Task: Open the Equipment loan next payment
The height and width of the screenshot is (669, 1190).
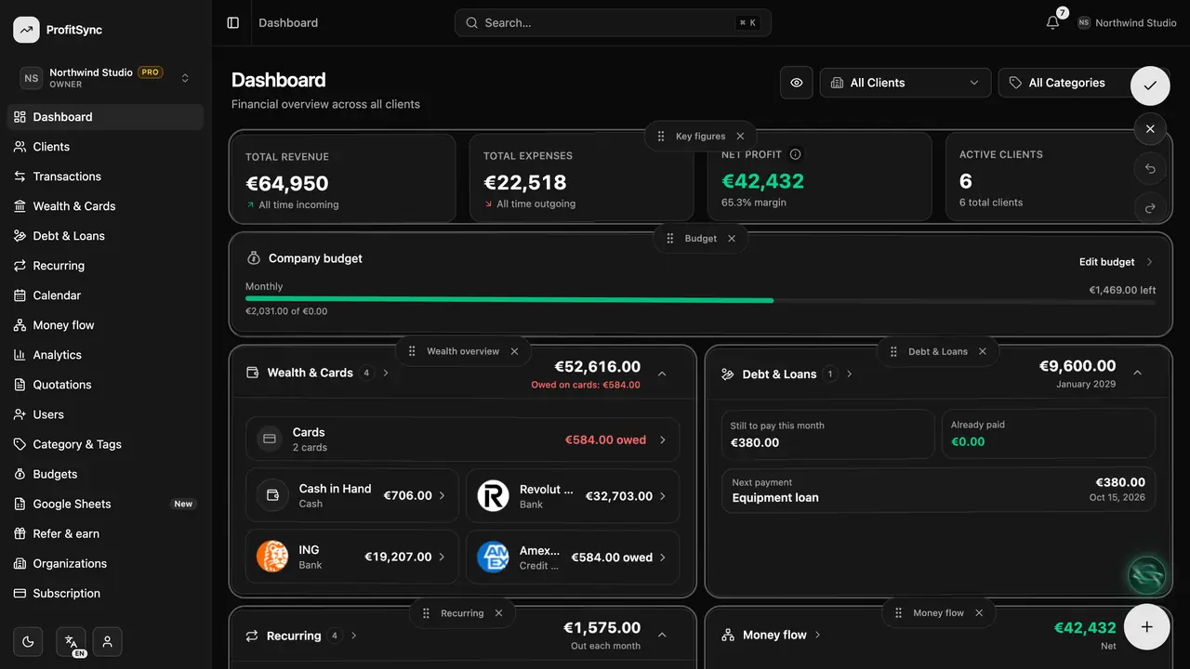Action: (x=939, y=490)
